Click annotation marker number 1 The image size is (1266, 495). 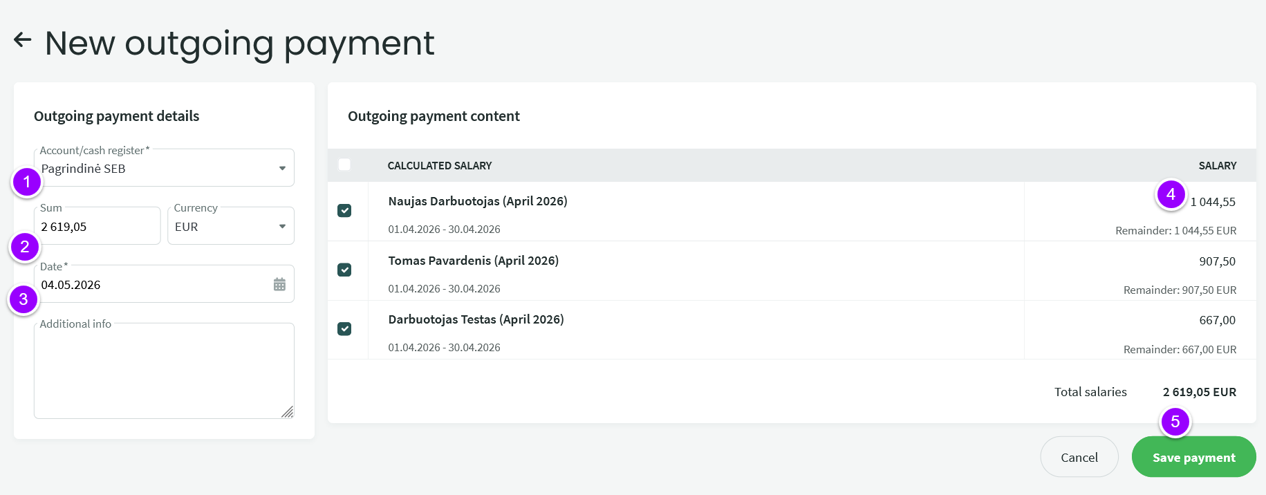(27, 183)
